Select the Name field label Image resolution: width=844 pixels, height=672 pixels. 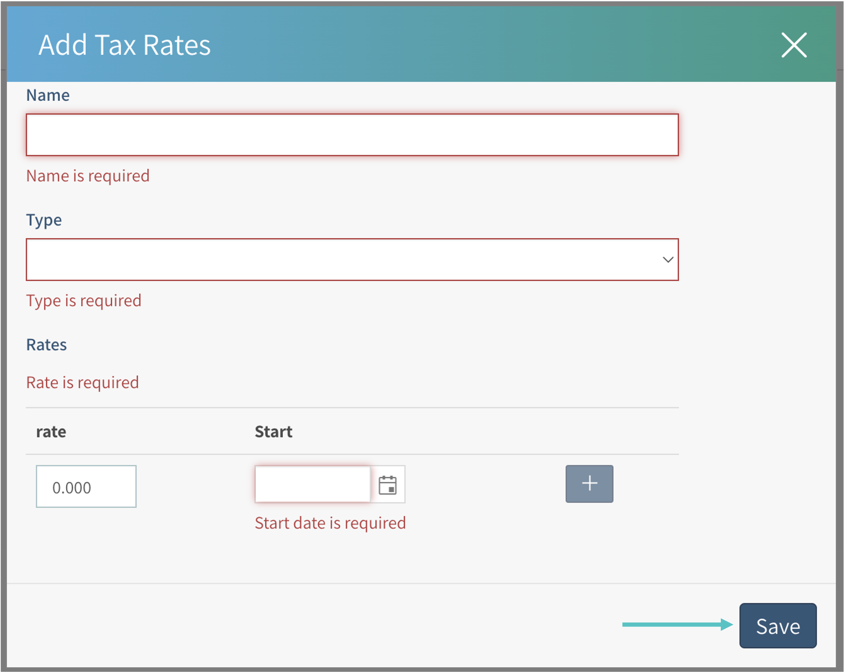pos(48,95)
